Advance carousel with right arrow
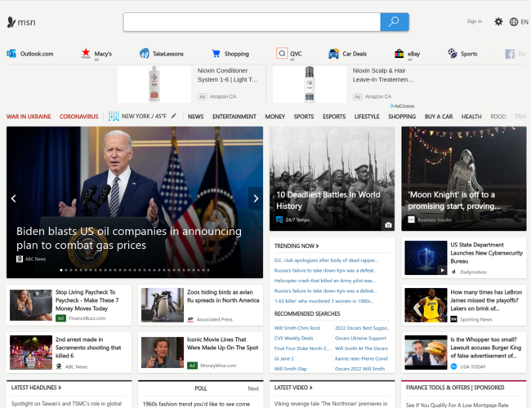 (x=256, y=198)
